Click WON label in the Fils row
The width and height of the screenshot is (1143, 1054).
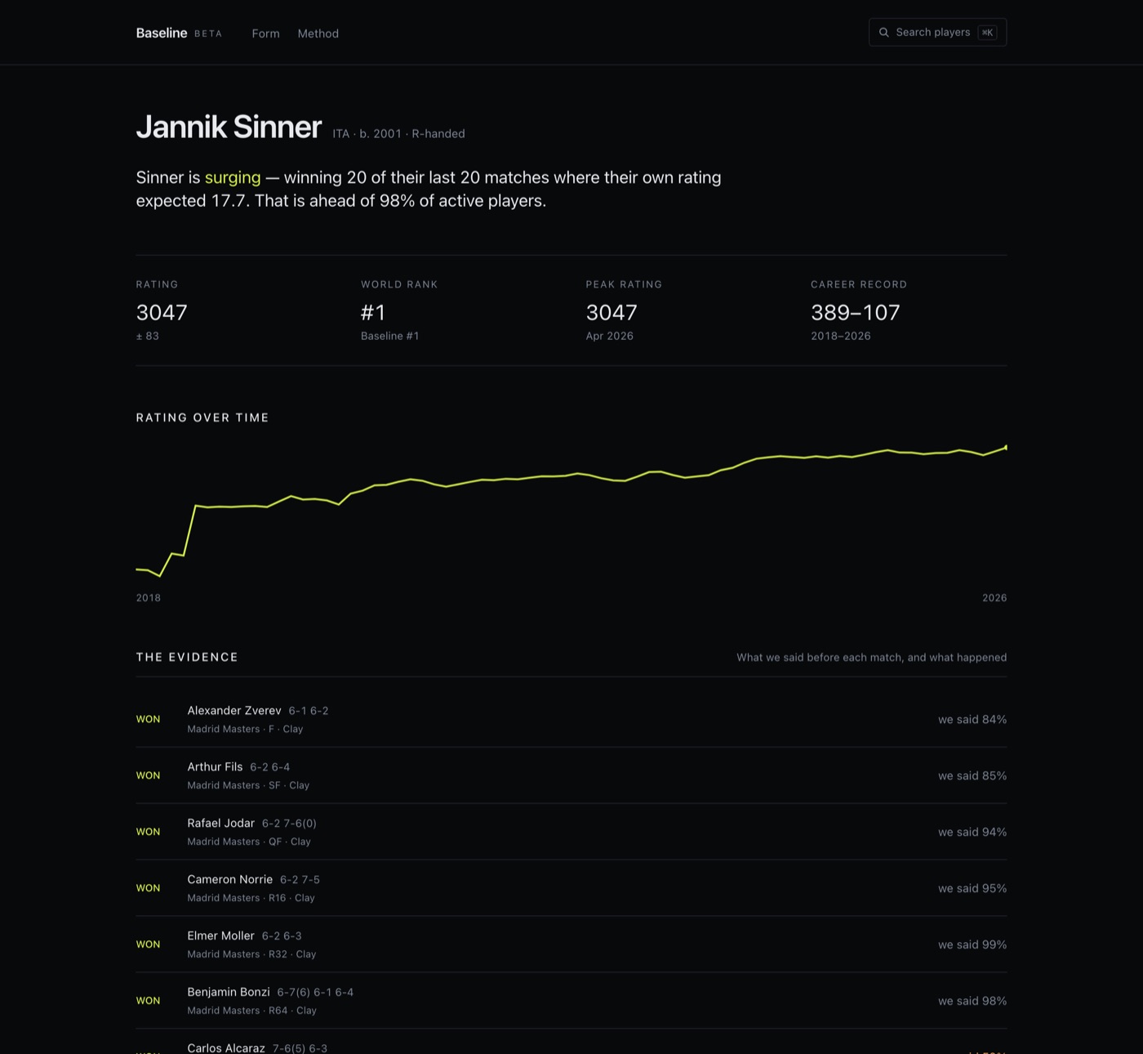(x=148, y=776)
